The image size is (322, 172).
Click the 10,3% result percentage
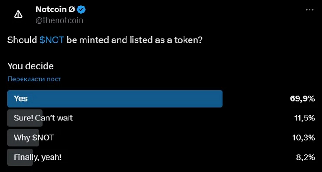[x=304, y=138]
